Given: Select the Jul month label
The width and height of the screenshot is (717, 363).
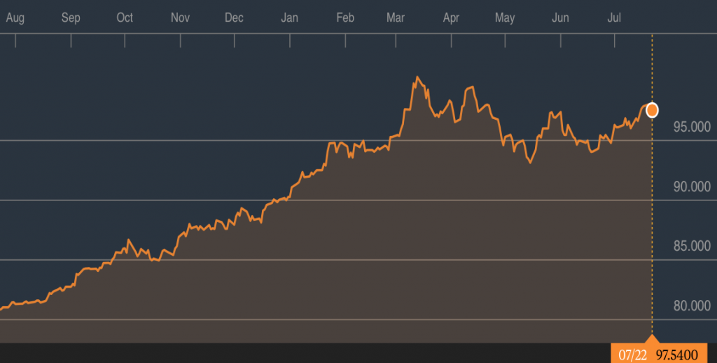Looking at the screenshot, I should pyautogui.click(x=614, y=18).
